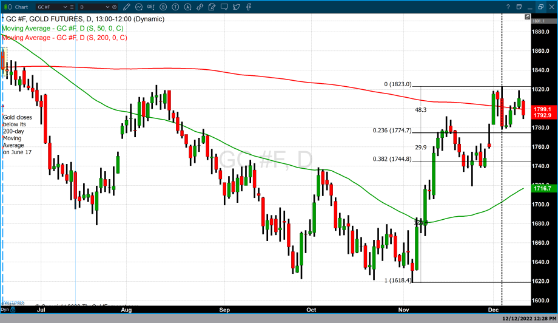Click the circled A toolbar icon
Image resolution: width=558 pixels, height=323 pixels.
pyautogui.click(x=188, y=7)
